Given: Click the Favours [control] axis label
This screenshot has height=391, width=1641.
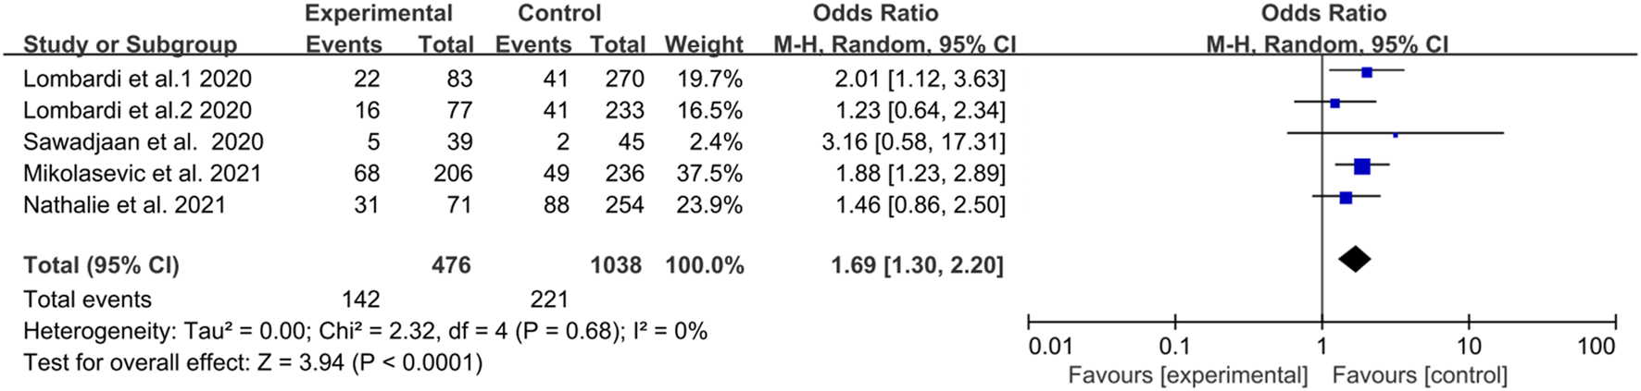Looking at the screenshot, I should (x=1420, y=375).
